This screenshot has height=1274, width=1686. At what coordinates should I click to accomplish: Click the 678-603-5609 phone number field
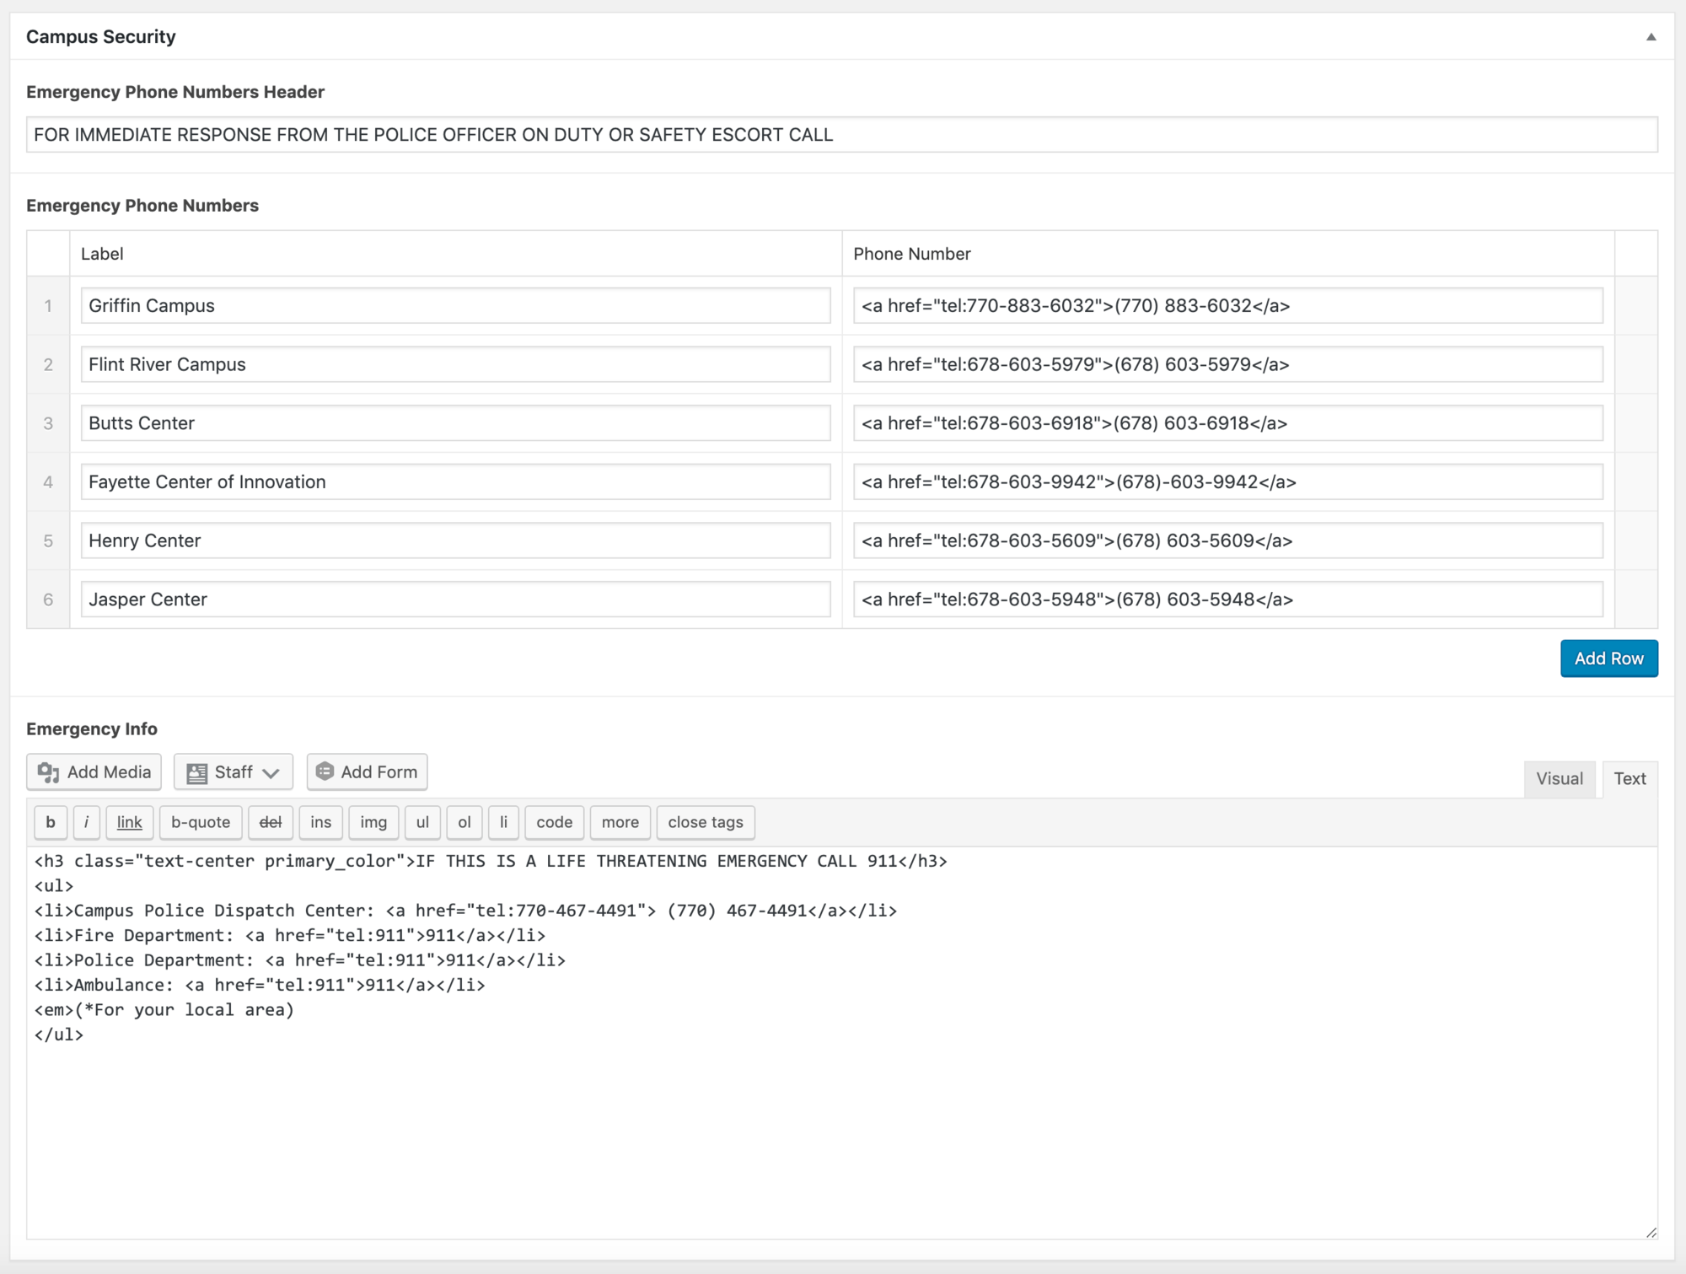click(x=1228, y=540)
